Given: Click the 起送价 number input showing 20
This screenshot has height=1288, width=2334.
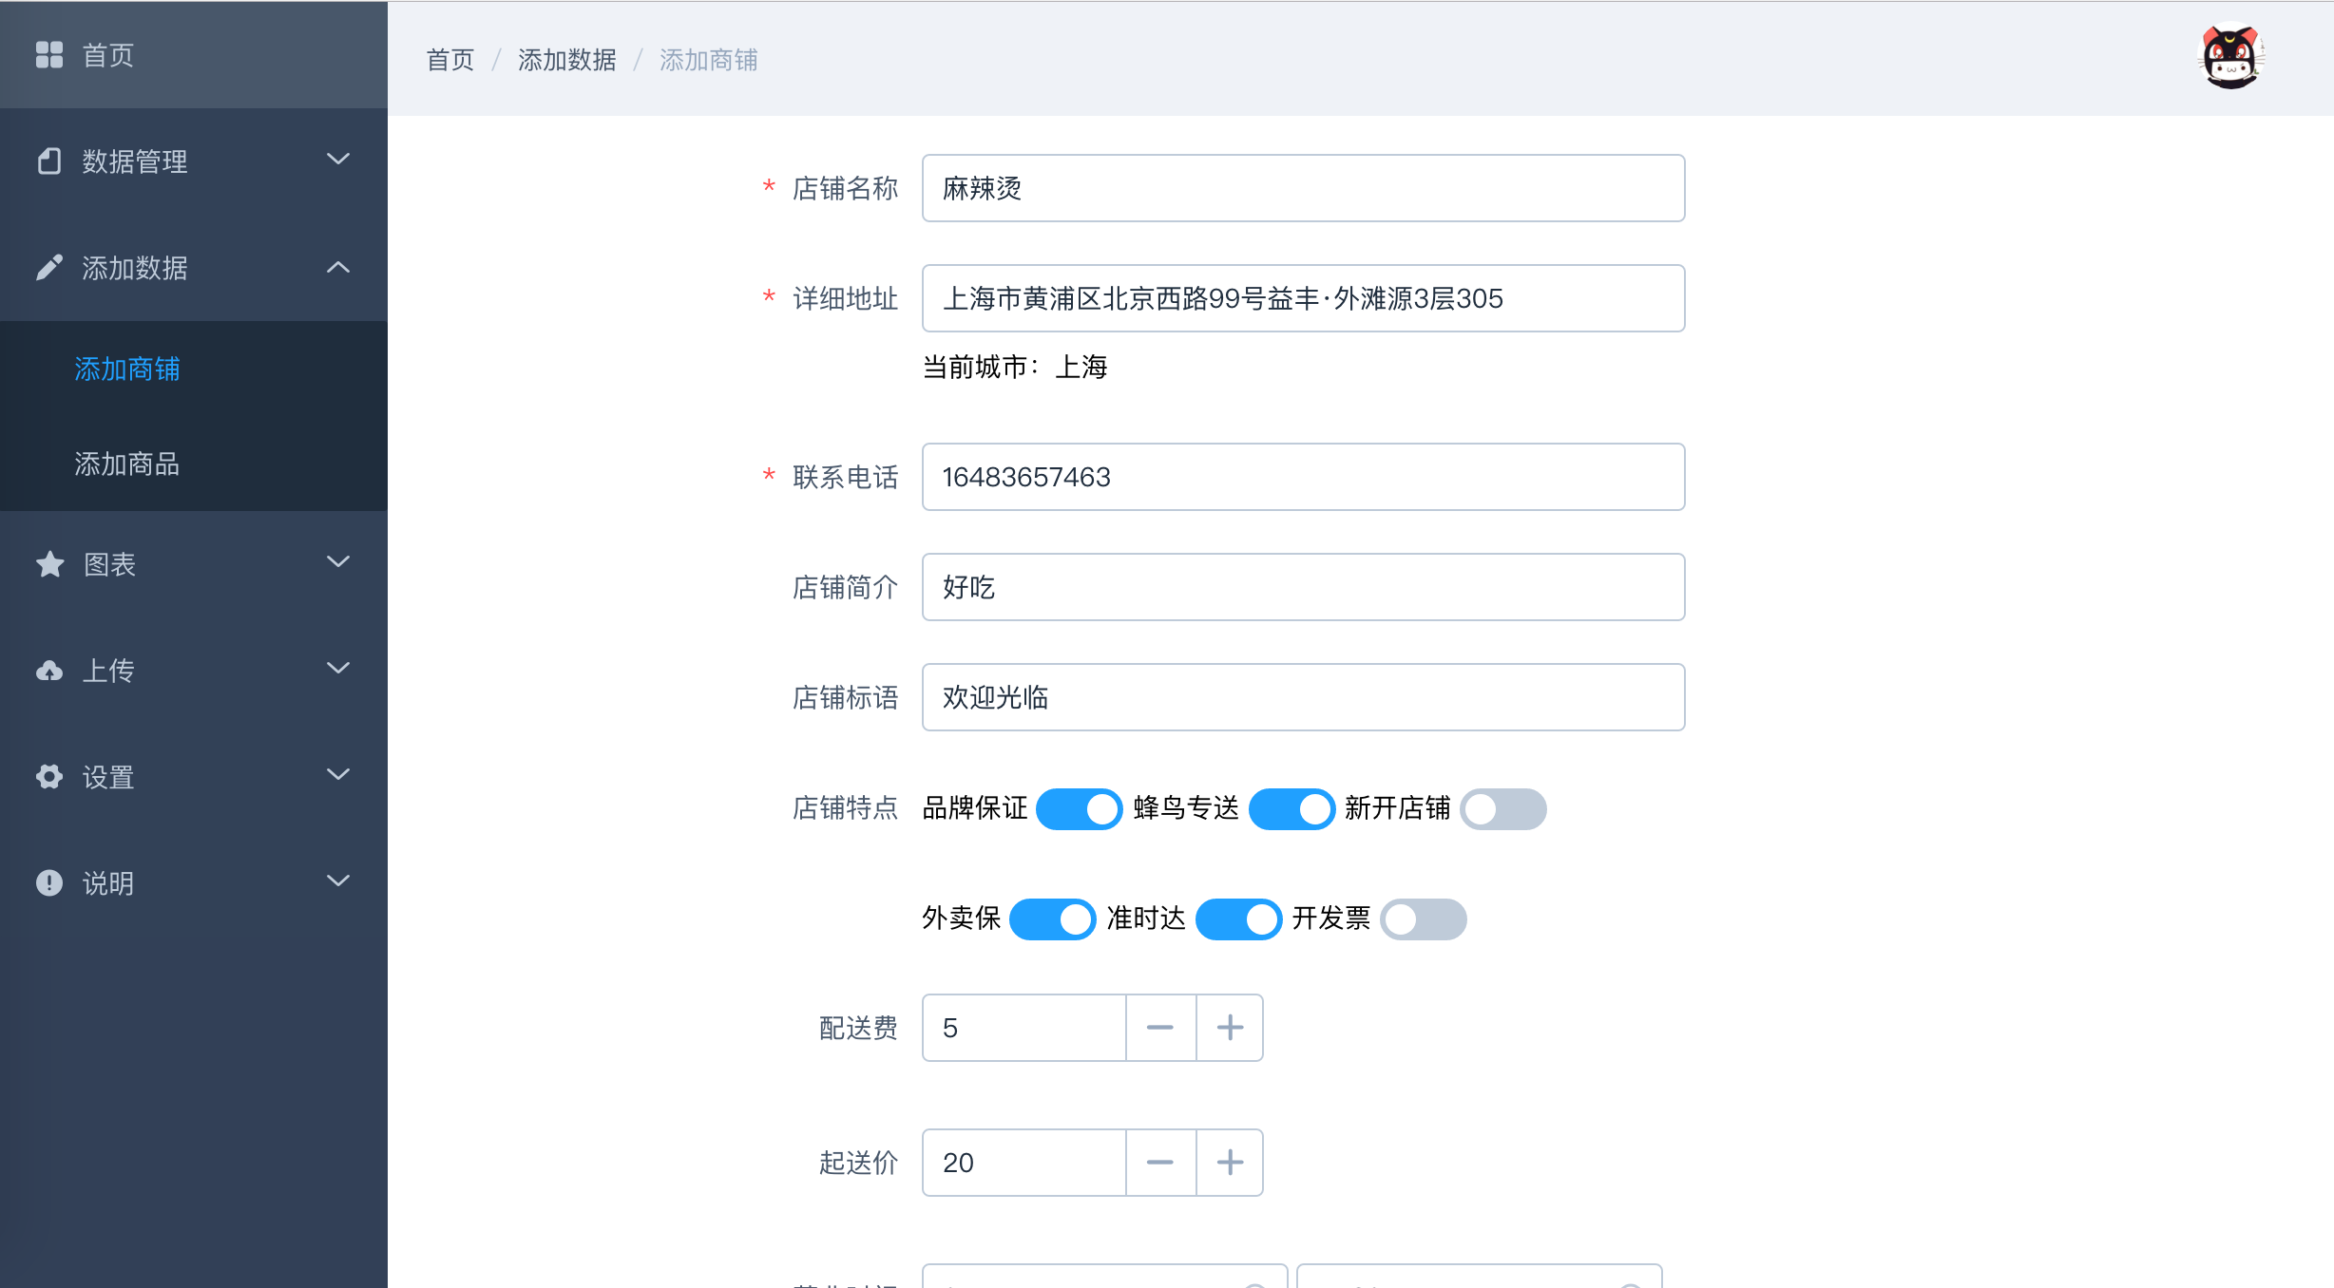Looking at the screenshot, I should pyautogui.click(x=1024, y=1163).
